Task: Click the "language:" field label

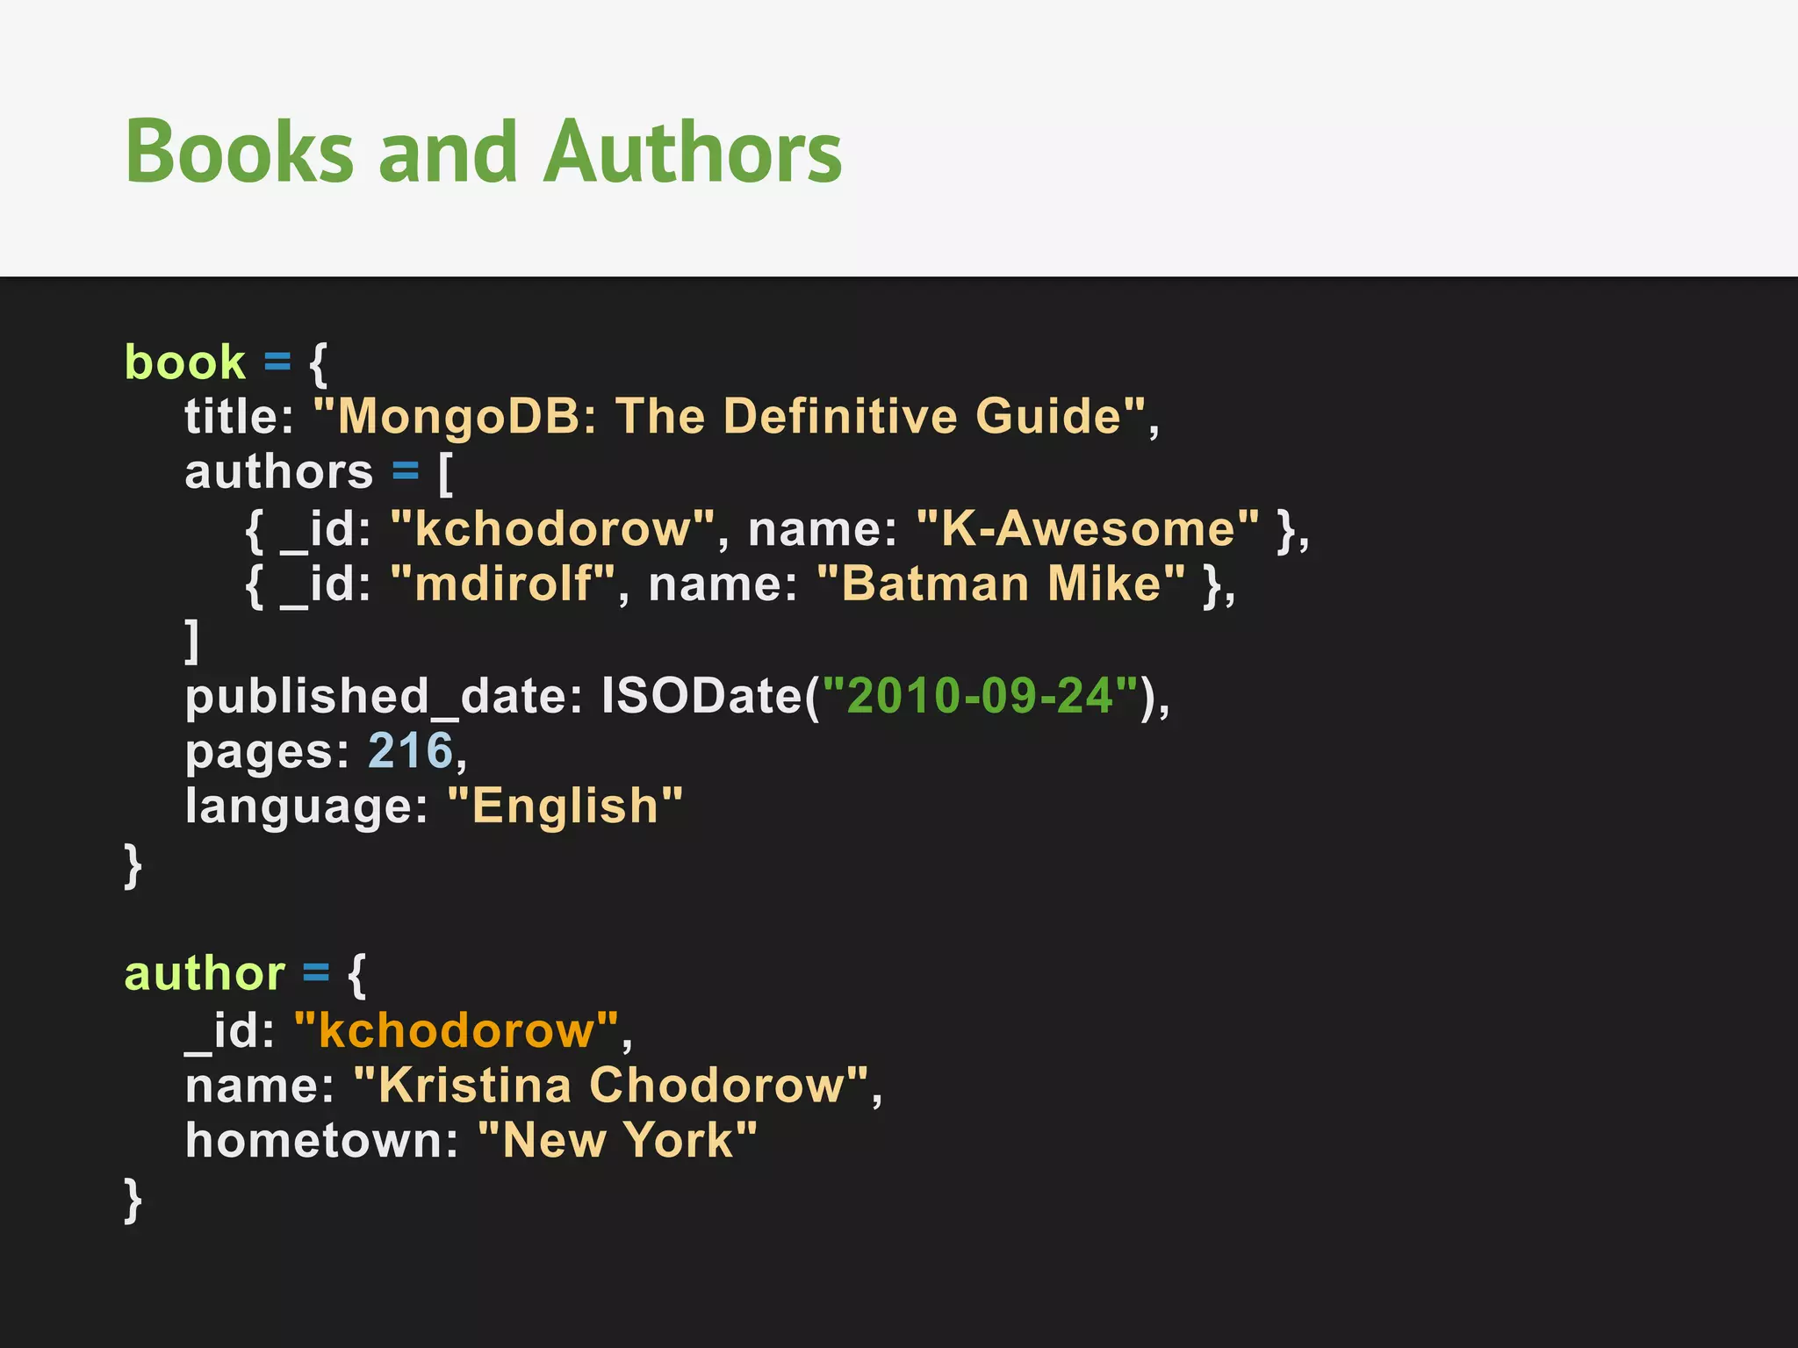Action: [x=306, y=807]
